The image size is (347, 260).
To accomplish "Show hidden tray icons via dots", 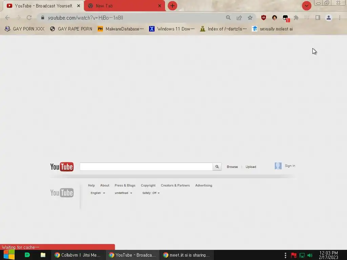I will pyautogui.click(x=285, y=255).
